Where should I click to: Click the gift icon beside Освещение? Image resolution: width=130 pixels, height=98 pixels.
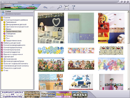(4, 34)
